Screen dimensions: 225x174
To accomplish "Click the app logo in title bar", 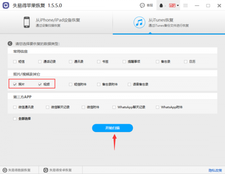I will click(x=6, y=6).
